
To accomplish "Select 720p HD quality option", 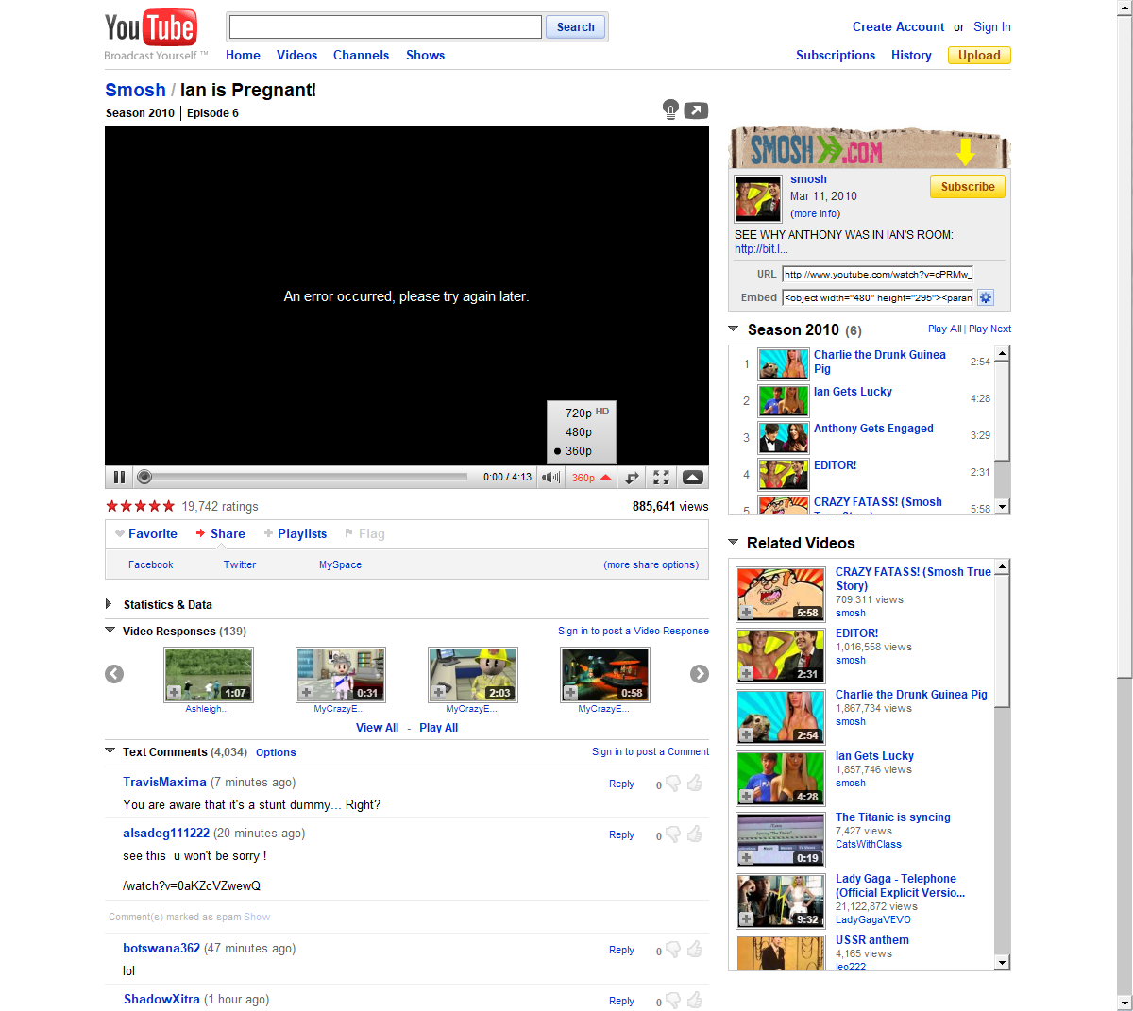I will 581,413.
